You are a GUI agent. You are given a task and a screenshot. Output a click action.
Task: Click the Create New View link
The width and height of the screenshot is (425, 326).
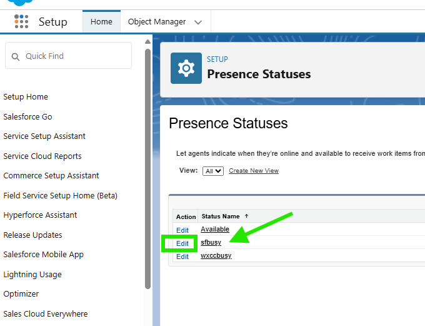[254, 170]
